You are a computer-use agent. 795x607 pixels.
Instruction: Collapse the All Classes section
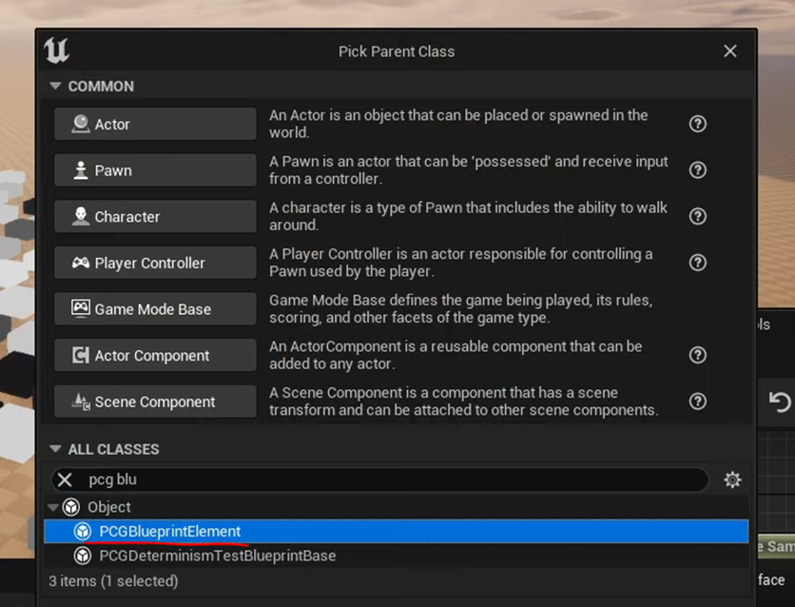(56, 449)
